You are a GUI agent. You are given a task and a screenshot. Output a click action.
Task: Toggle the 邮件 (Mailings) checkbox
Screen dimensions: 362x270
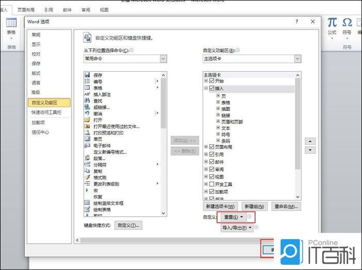point(212,162)
